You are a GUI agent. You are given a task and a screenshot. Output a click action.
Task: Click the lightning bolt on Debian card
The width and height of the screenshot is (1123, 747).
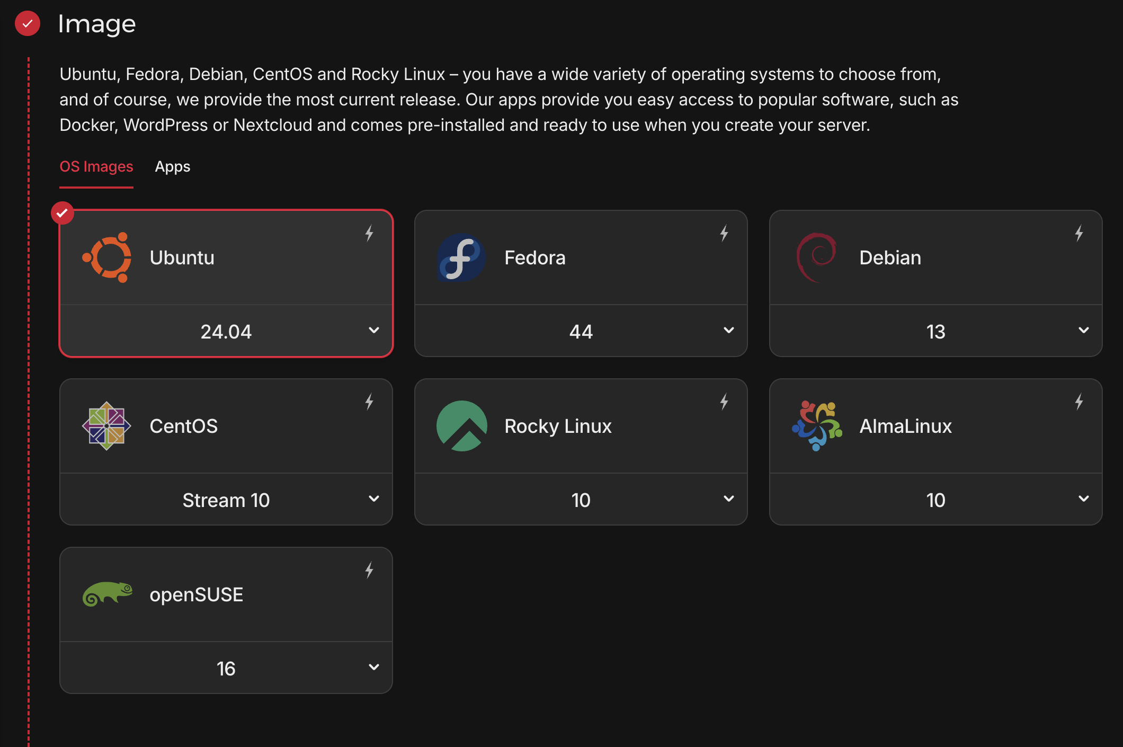point(1079,233)
